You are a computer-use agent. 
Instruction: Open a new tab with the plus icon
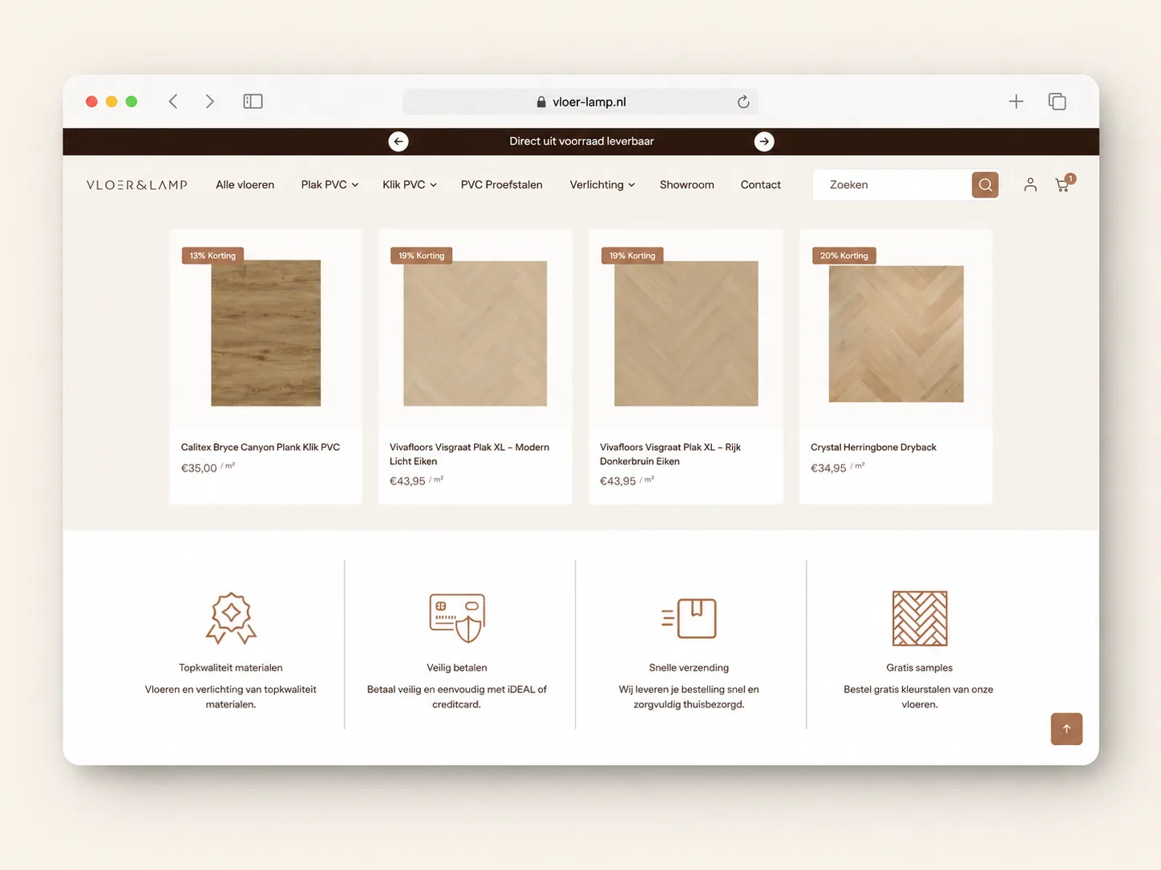[x=1016, y=102]
